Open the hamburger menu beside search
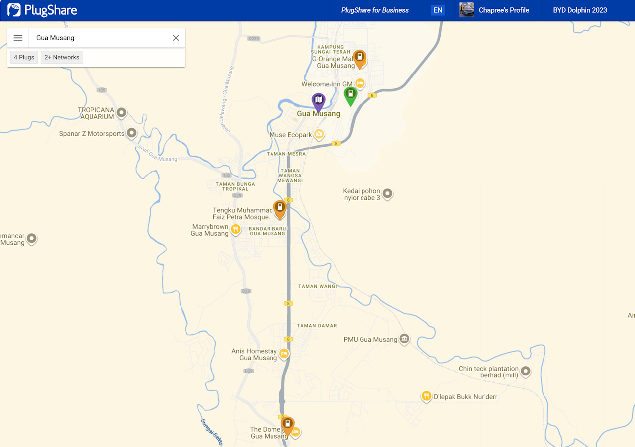This screenshot has width=635, height=447. [x=18, y=38]
